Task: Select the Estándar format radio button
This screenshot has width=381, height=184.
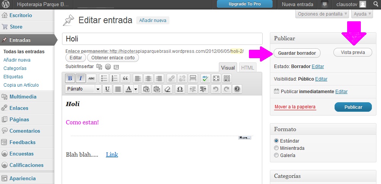Action: tap(276, 141)
